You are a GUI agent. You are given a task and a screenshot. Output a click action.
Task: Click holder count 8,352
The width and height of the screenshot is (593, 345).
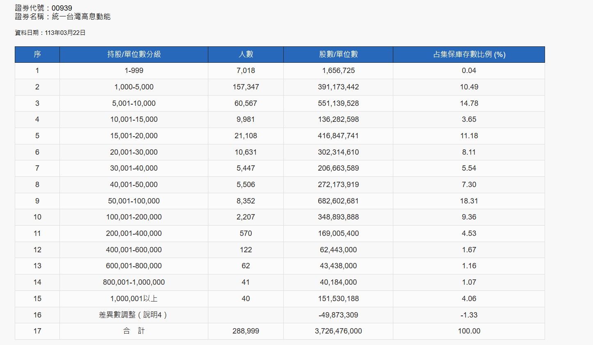(246, 201)
